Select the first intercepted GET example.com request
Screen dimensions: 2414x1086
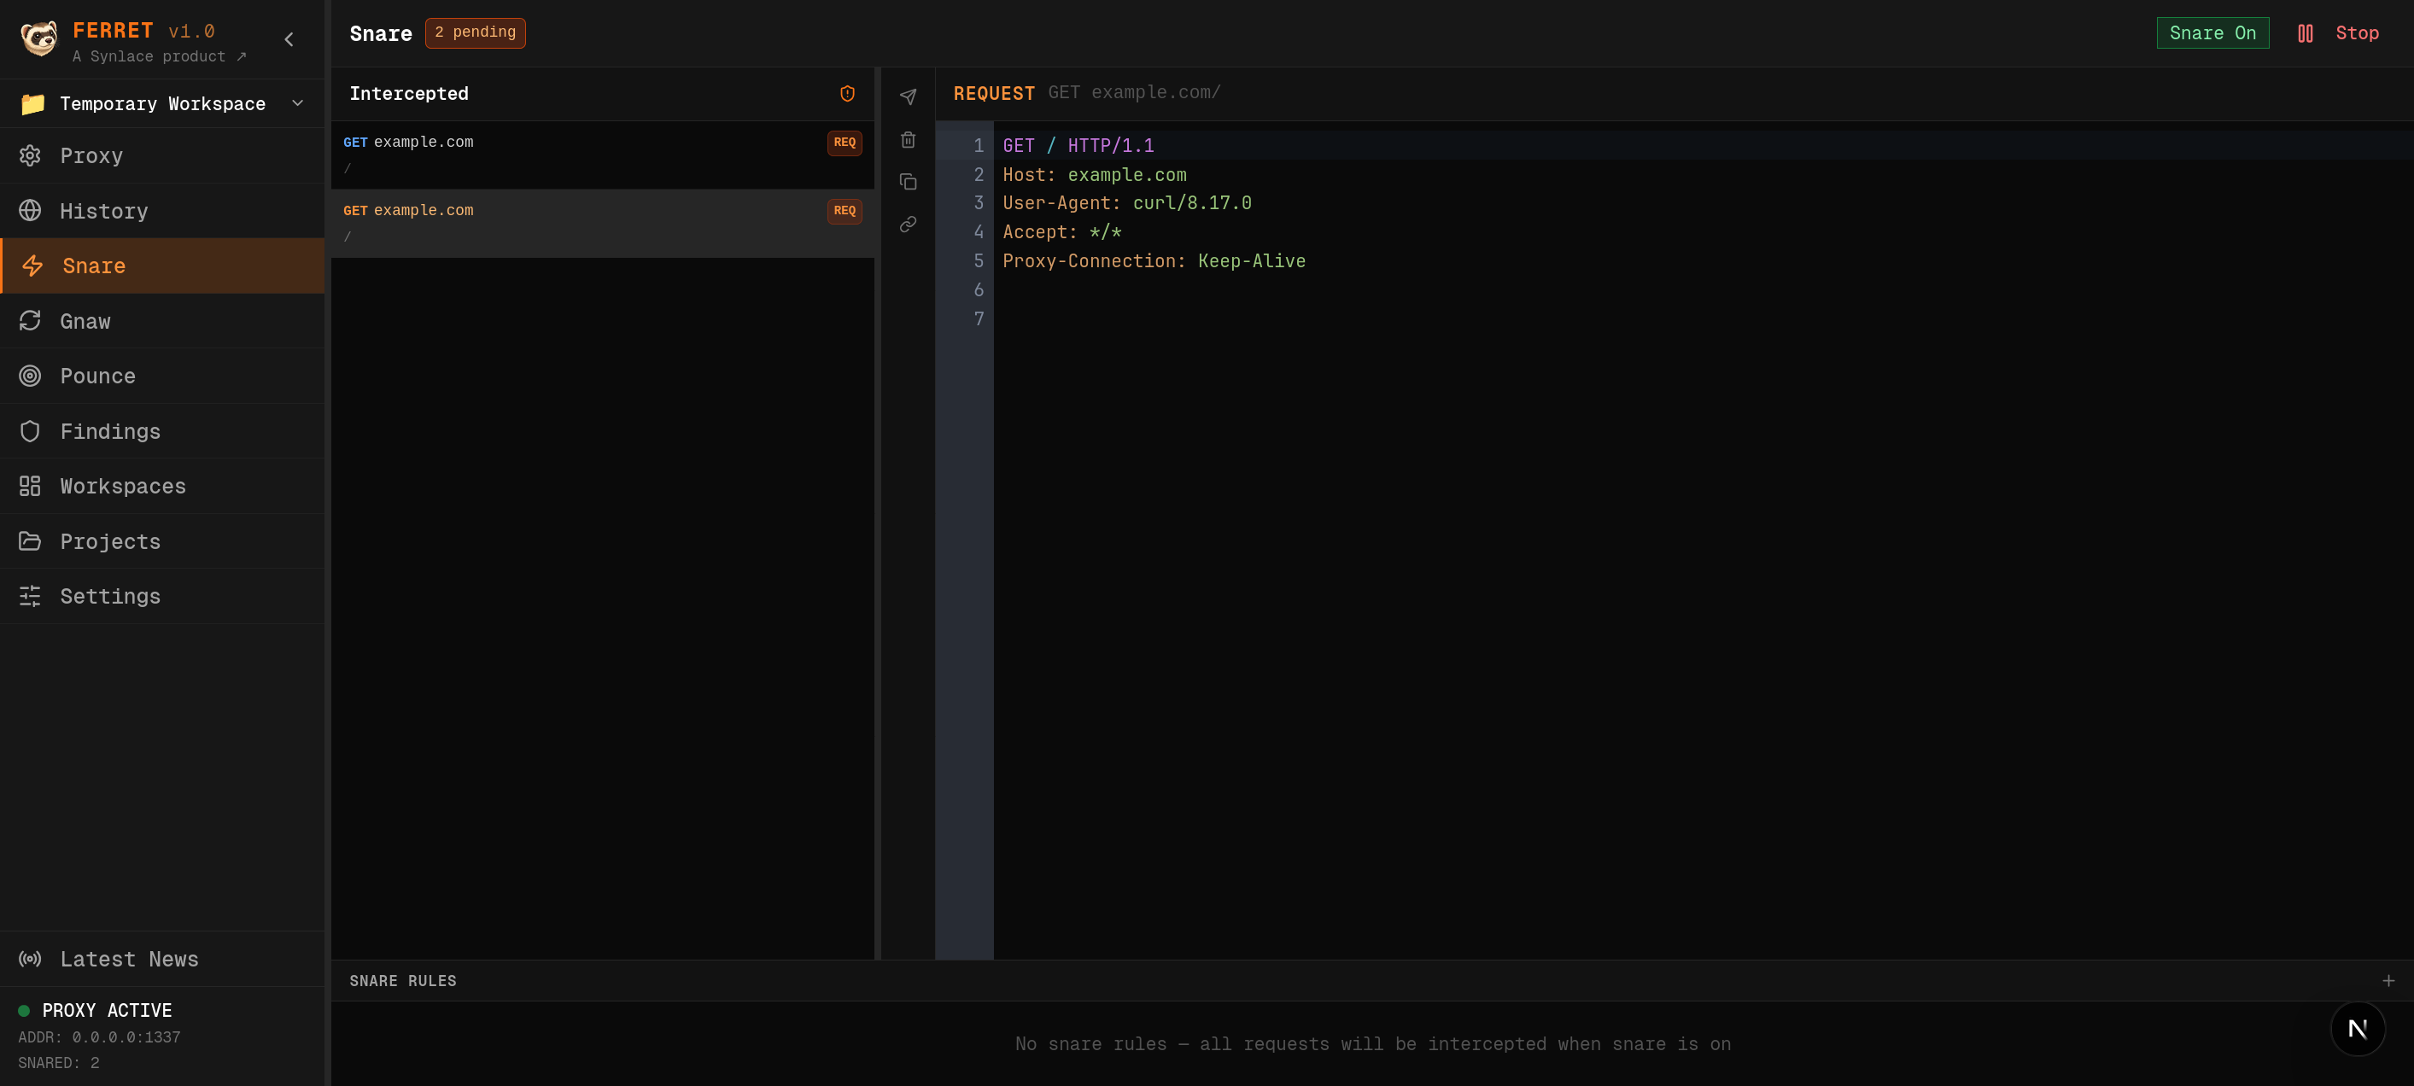coord(603,155)
